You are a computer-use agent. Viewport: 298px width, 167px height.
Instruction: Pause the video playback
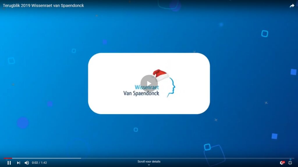coord(9,163)
